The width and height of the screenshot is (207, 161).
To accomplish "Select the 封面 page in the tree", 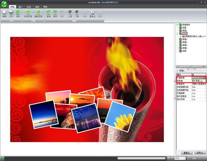I will pyautogui.click(x=184, y=27).
